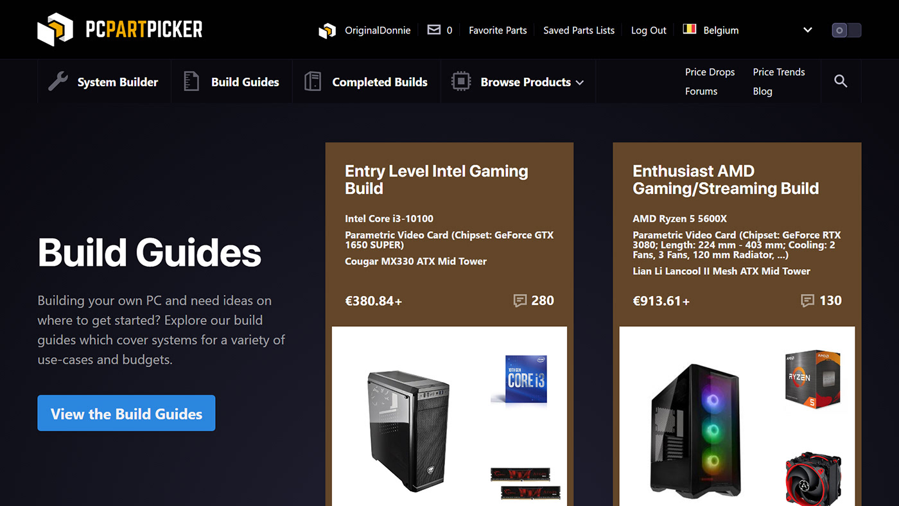Open Saved Parts Lists

pyautogui.click(x=579, y=30)
